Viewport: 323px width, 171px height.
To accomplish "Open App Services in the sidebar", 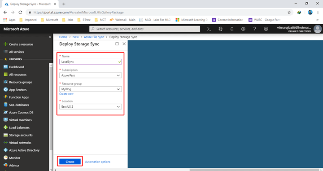I will [15, 90].
